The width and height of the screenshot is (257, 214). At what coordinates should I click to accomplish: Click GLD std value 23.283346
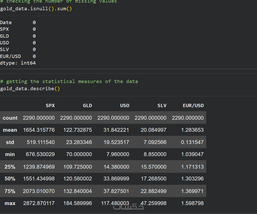click(x=79, y=142)
